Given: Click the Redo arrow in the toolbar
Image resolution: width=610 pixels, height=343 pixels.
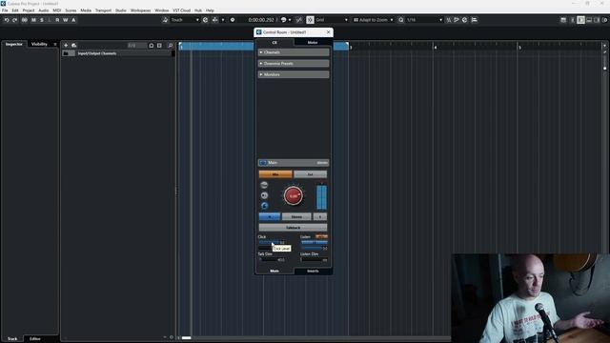Looking at the screenshot, I should 15,20.
